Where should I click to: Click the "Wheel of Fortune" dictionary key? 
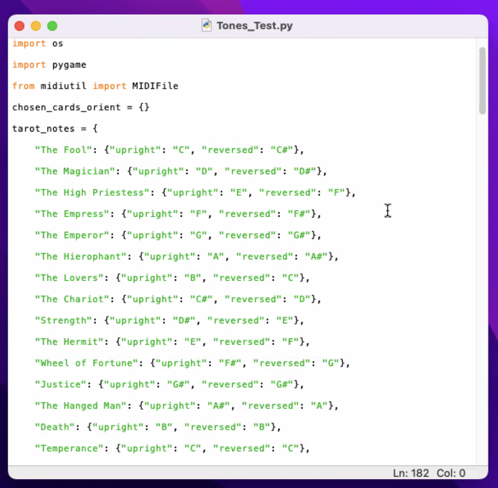coord(87,363)
